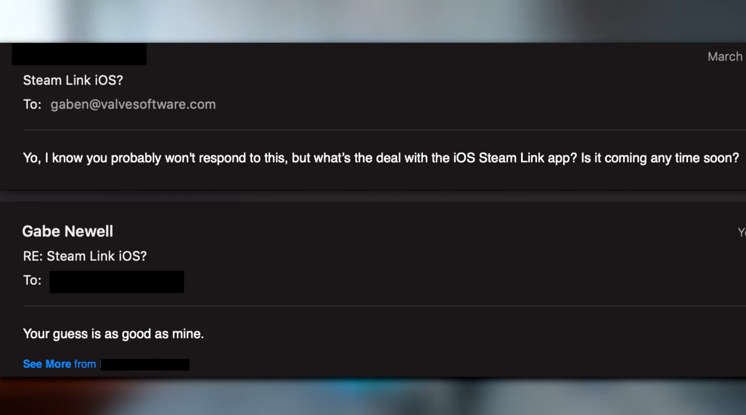Click blurred background below the mail window

(373, 396)
